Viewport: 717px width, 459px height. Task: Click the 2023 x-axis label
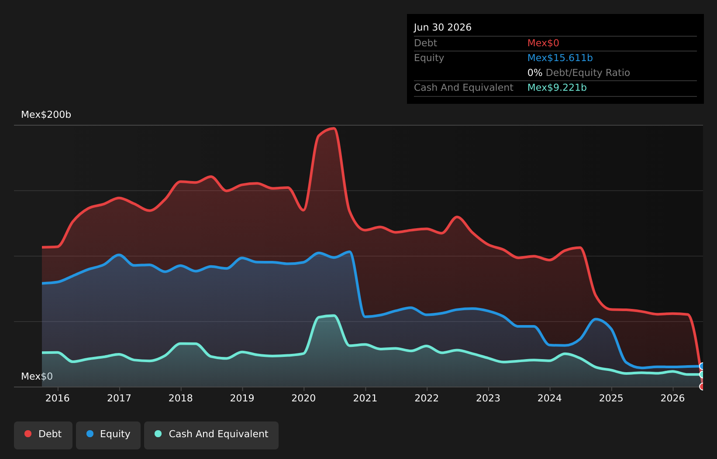pyautogui.click(x=488, y=398)
